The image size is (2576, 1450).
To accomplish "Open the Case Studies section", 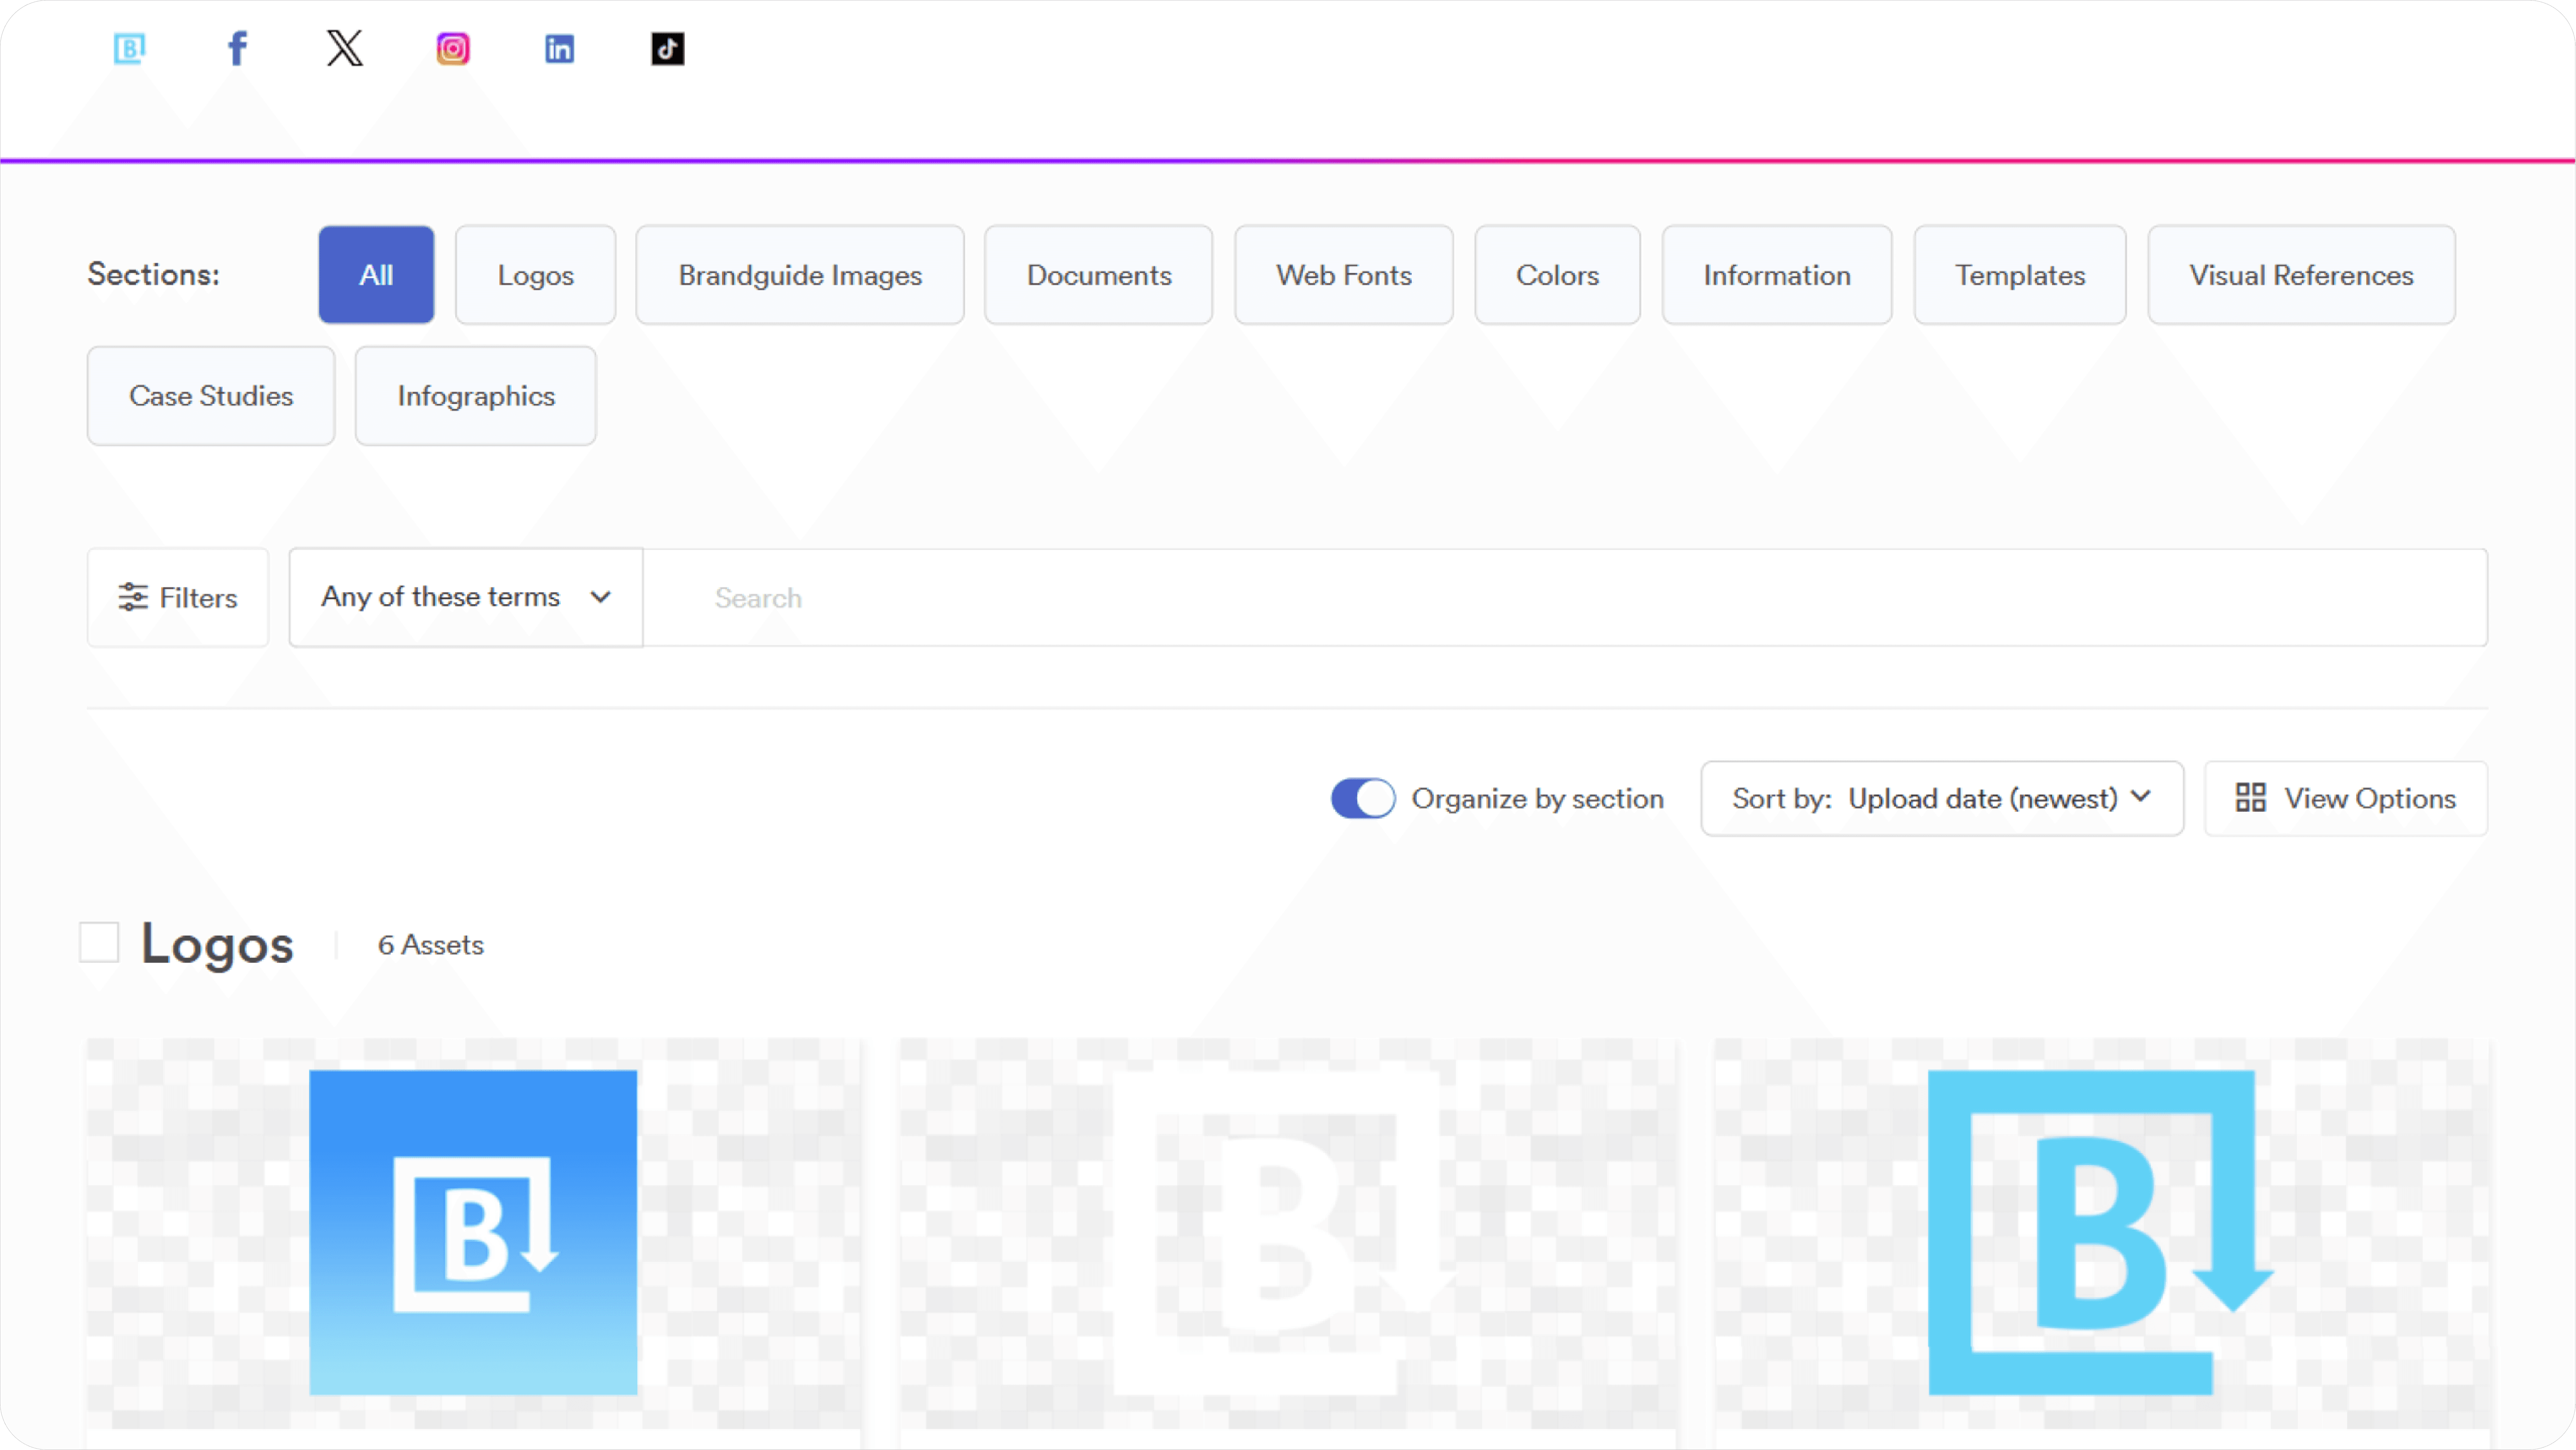I will (211, 396).
